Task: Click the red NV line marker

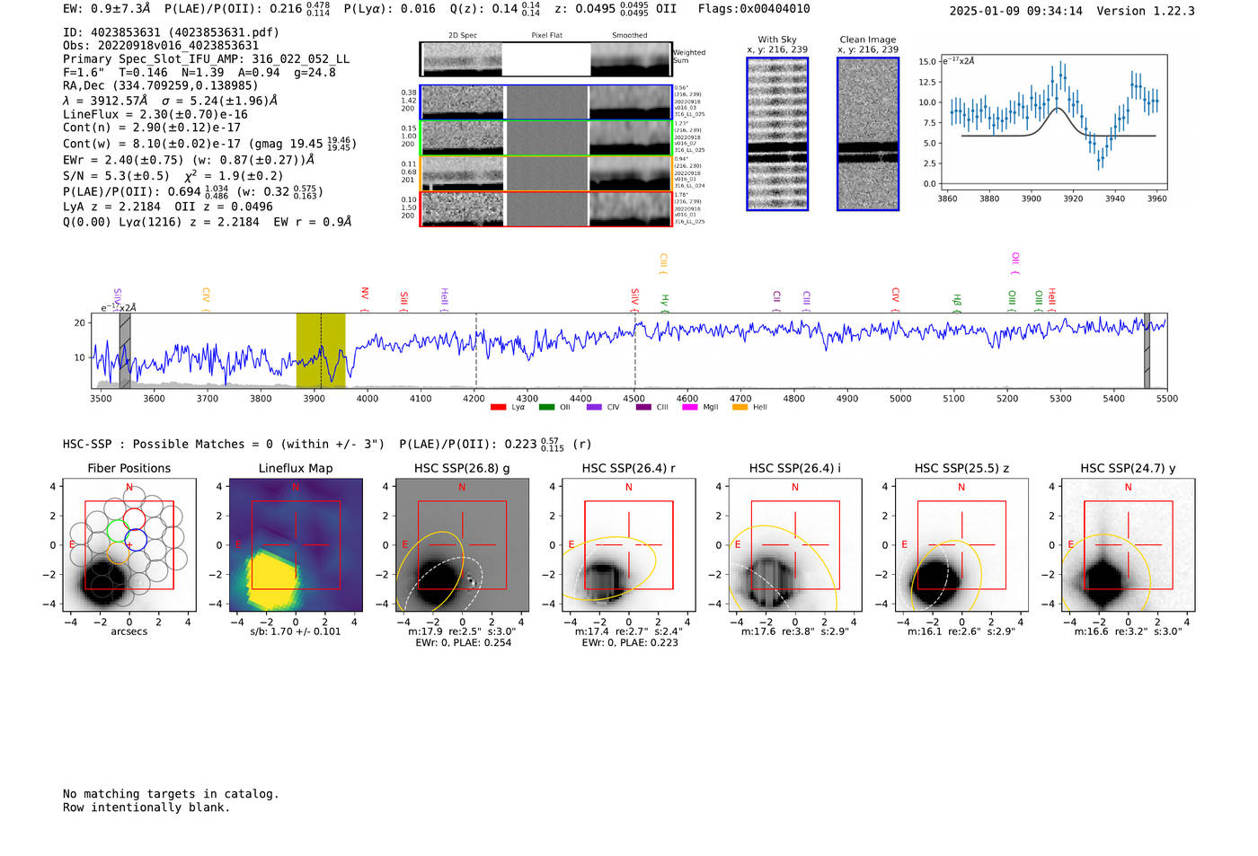Action: click(365, 299)
